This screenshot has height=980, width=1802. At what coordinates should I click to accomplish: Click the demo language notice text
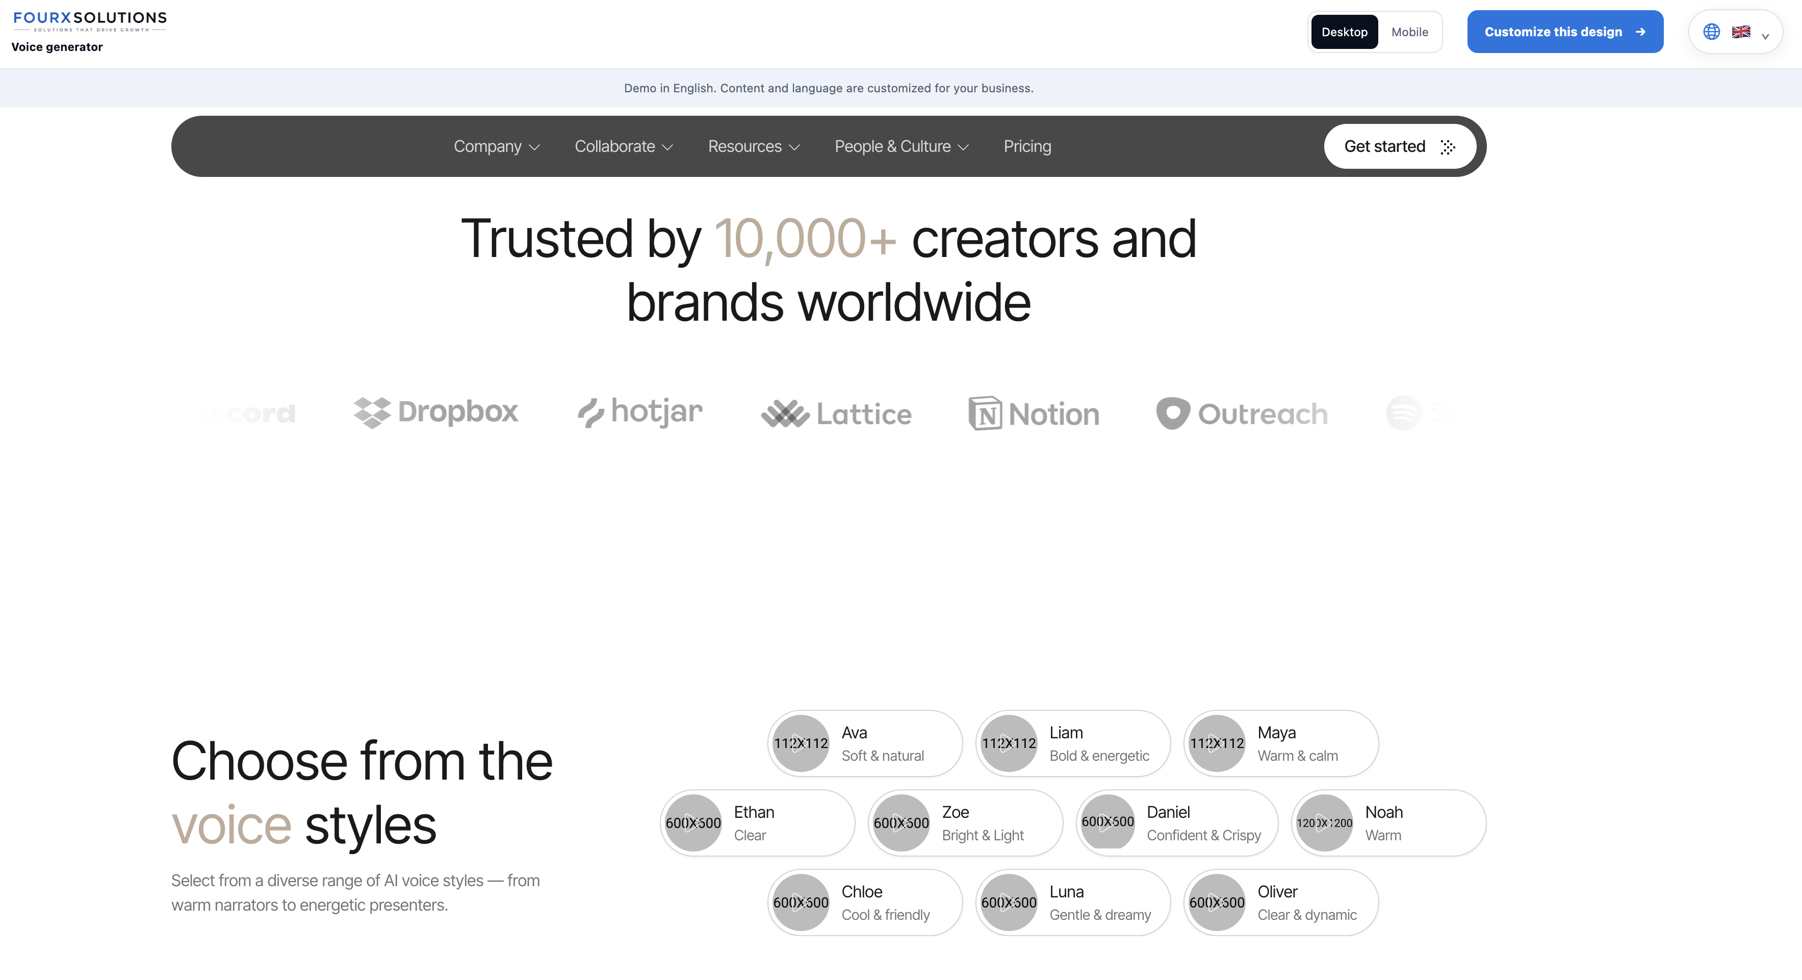click(828, 88)
